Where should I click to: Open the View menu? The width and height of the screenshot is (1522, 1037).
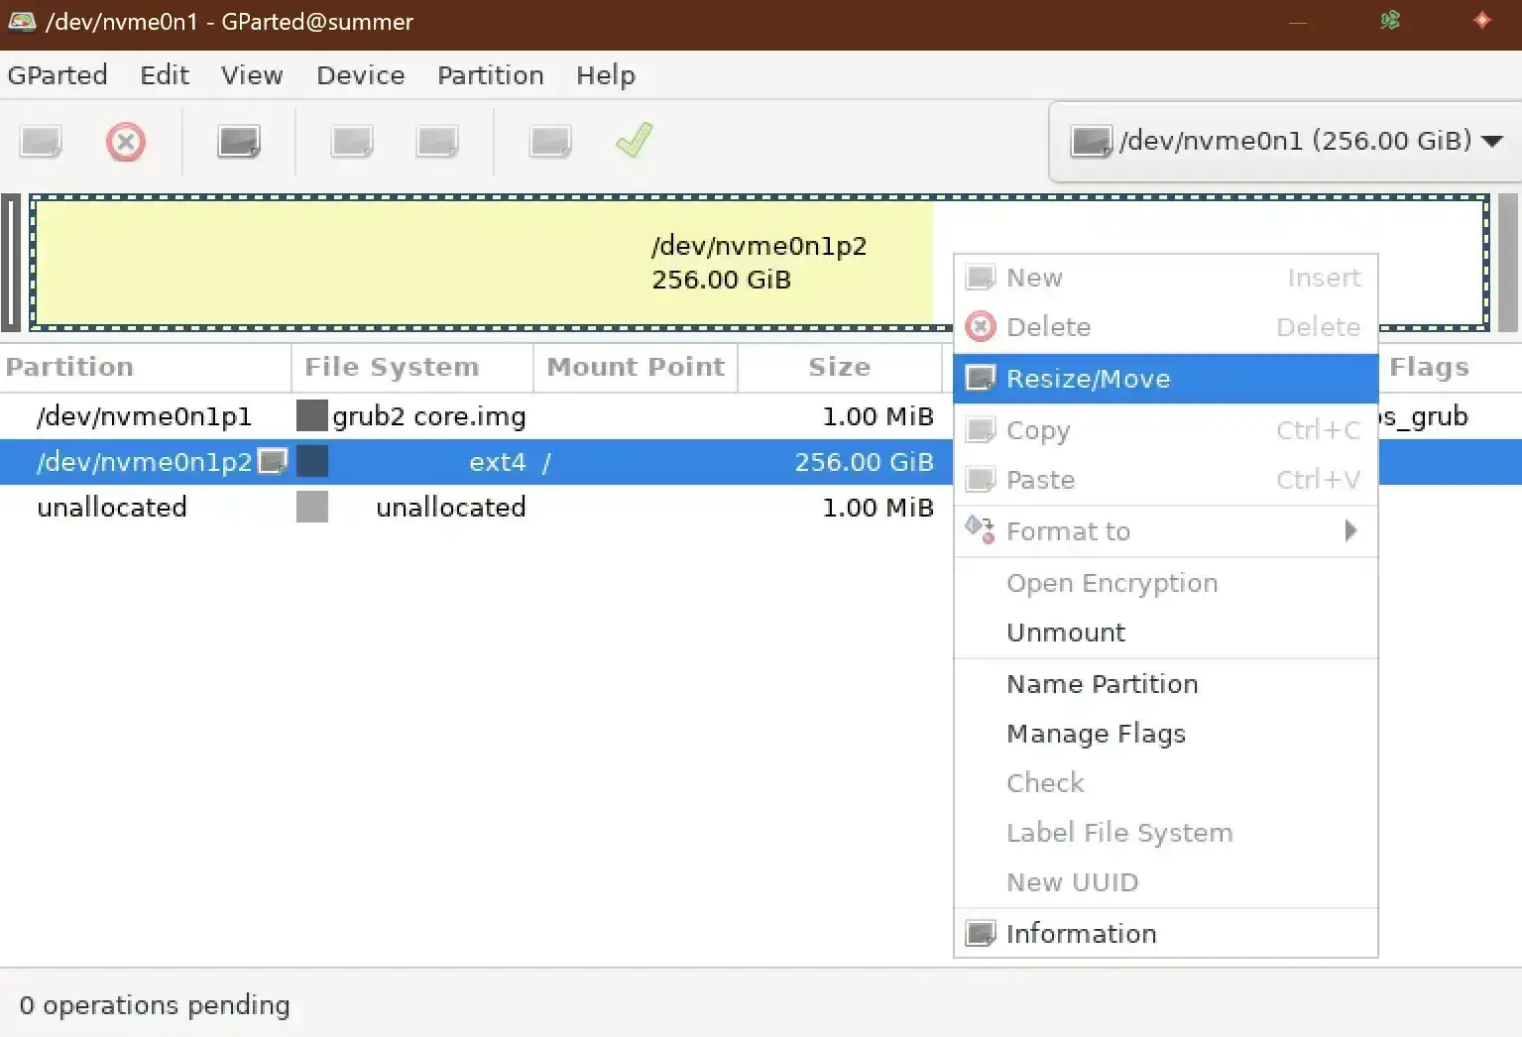(252, 75)
